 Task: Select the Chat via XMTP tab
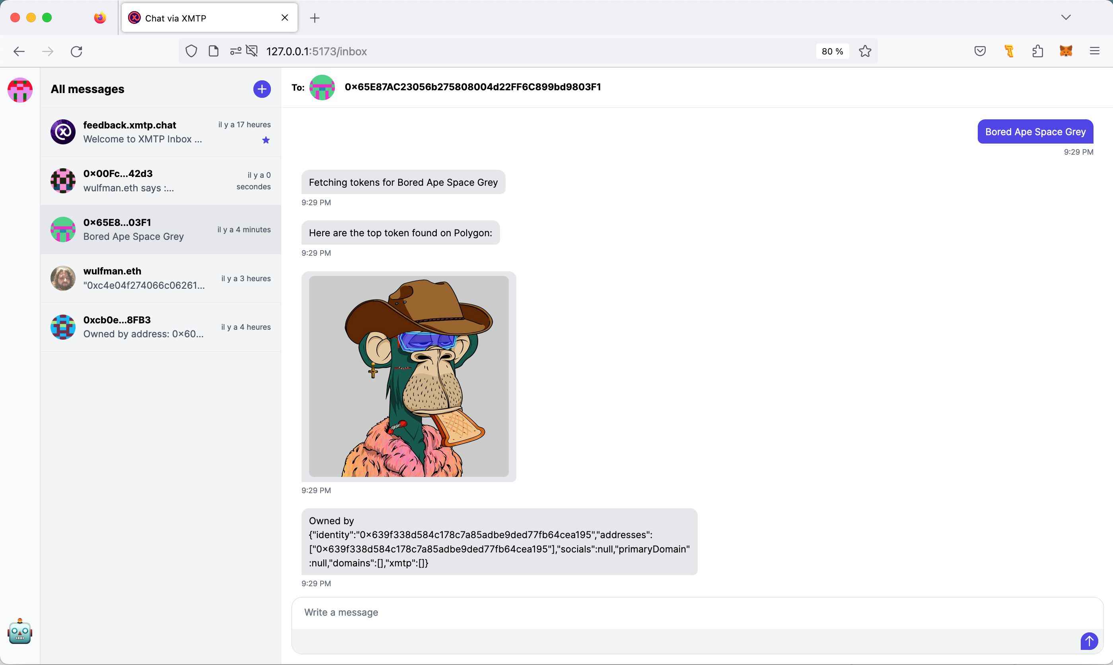(210, 18)
